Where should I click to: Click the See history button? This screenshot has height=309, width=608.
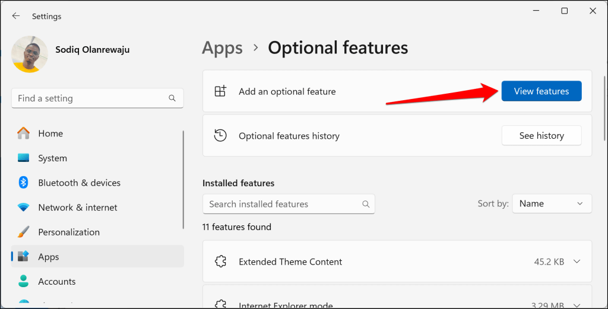[541, 136]
